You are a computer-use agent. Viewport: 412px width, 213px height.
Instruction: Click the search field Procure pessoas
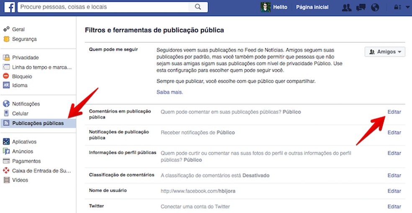[103, 7]
